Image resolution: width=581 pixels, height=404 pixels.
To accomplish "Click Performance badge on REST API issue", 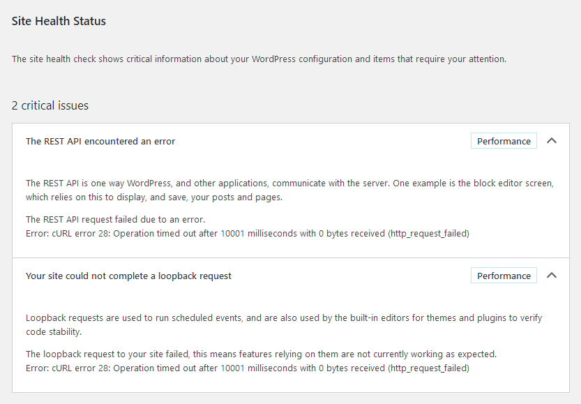I will pos(504,141).
